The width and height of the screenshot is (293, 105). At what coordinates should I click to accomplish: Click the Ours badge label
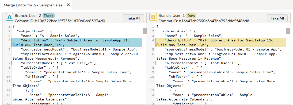tap(191, 15)
